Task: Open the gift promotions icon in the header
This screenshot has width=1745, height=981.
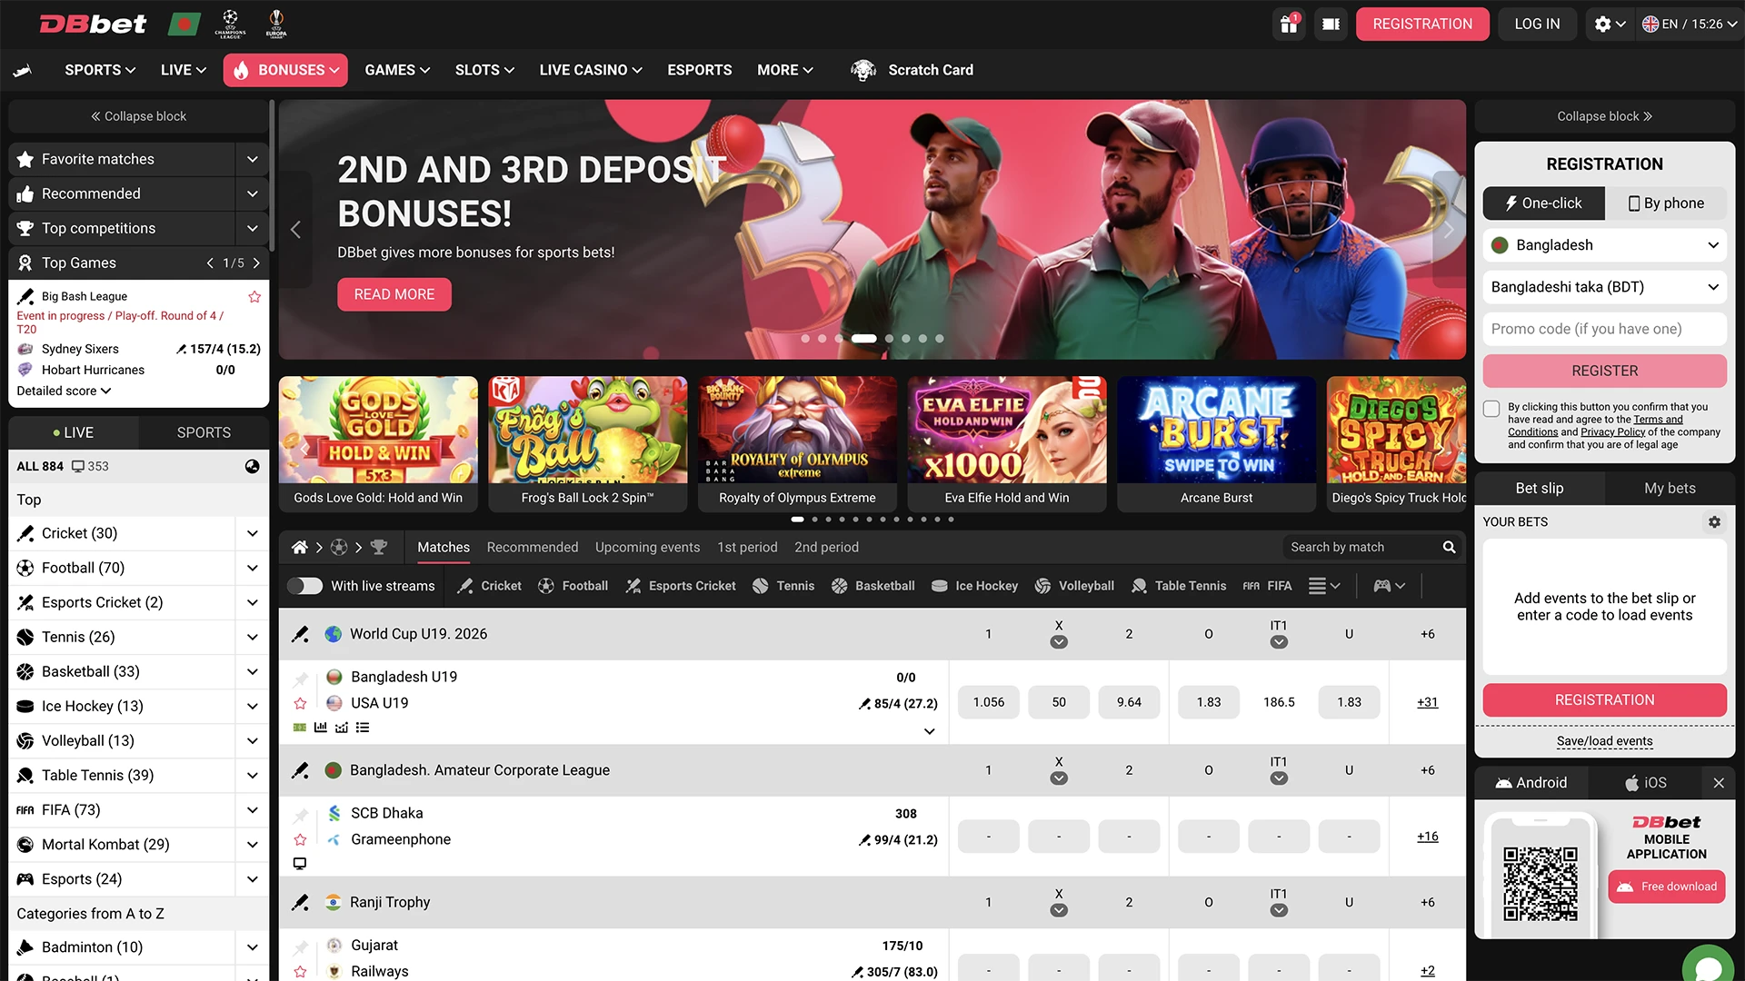Action: [x=1289, y=24]
